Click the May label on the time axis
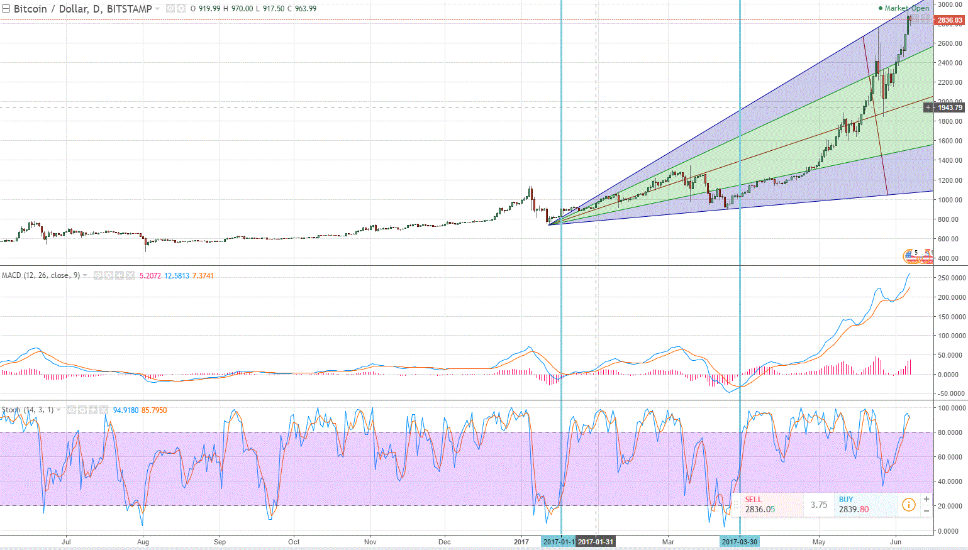This screenshot has height=550, width=968. (819, 542)
